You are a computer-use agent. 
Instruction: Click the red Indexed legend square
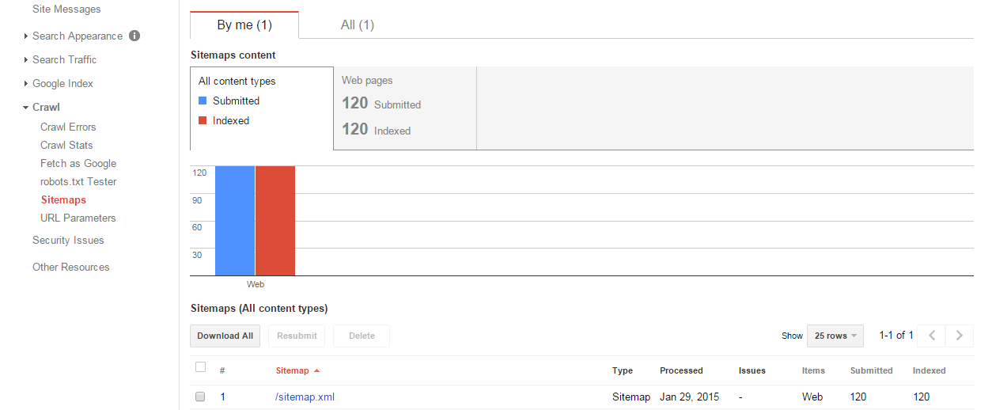click(x=203, y=120)
